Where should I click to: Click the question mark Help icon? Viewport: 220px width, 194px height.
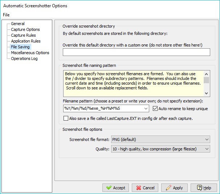click(199, 188)
